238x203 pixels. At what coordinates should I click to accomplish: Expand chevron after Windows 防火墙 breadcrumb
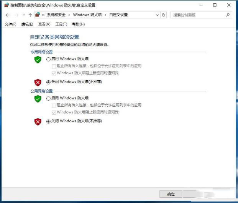(x=105, y=15)
